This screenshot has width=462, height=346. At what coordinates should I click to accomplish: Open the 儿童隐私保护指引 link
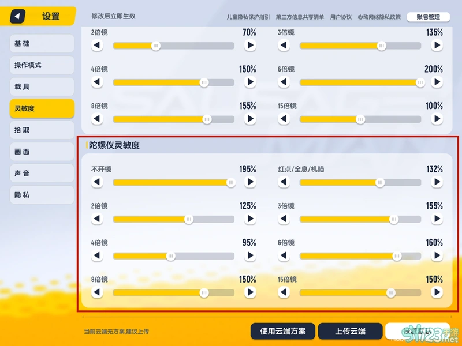pos(248,17)
